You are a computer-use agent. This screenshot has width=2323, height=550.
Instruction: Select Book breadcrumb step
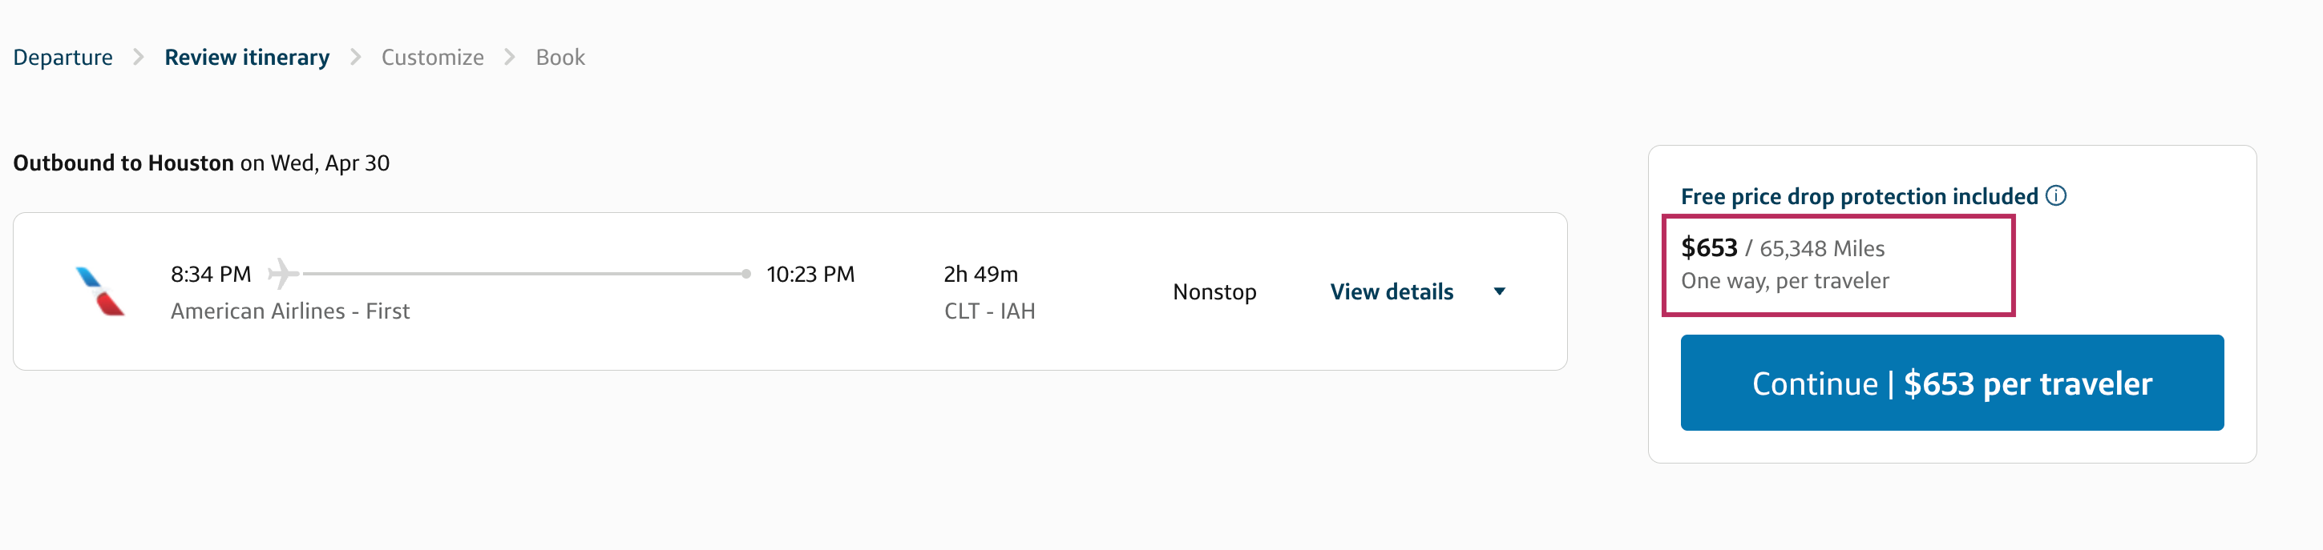(560, 58)
